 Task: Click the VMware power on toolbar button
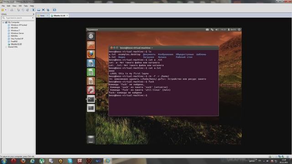click(3, 10)
